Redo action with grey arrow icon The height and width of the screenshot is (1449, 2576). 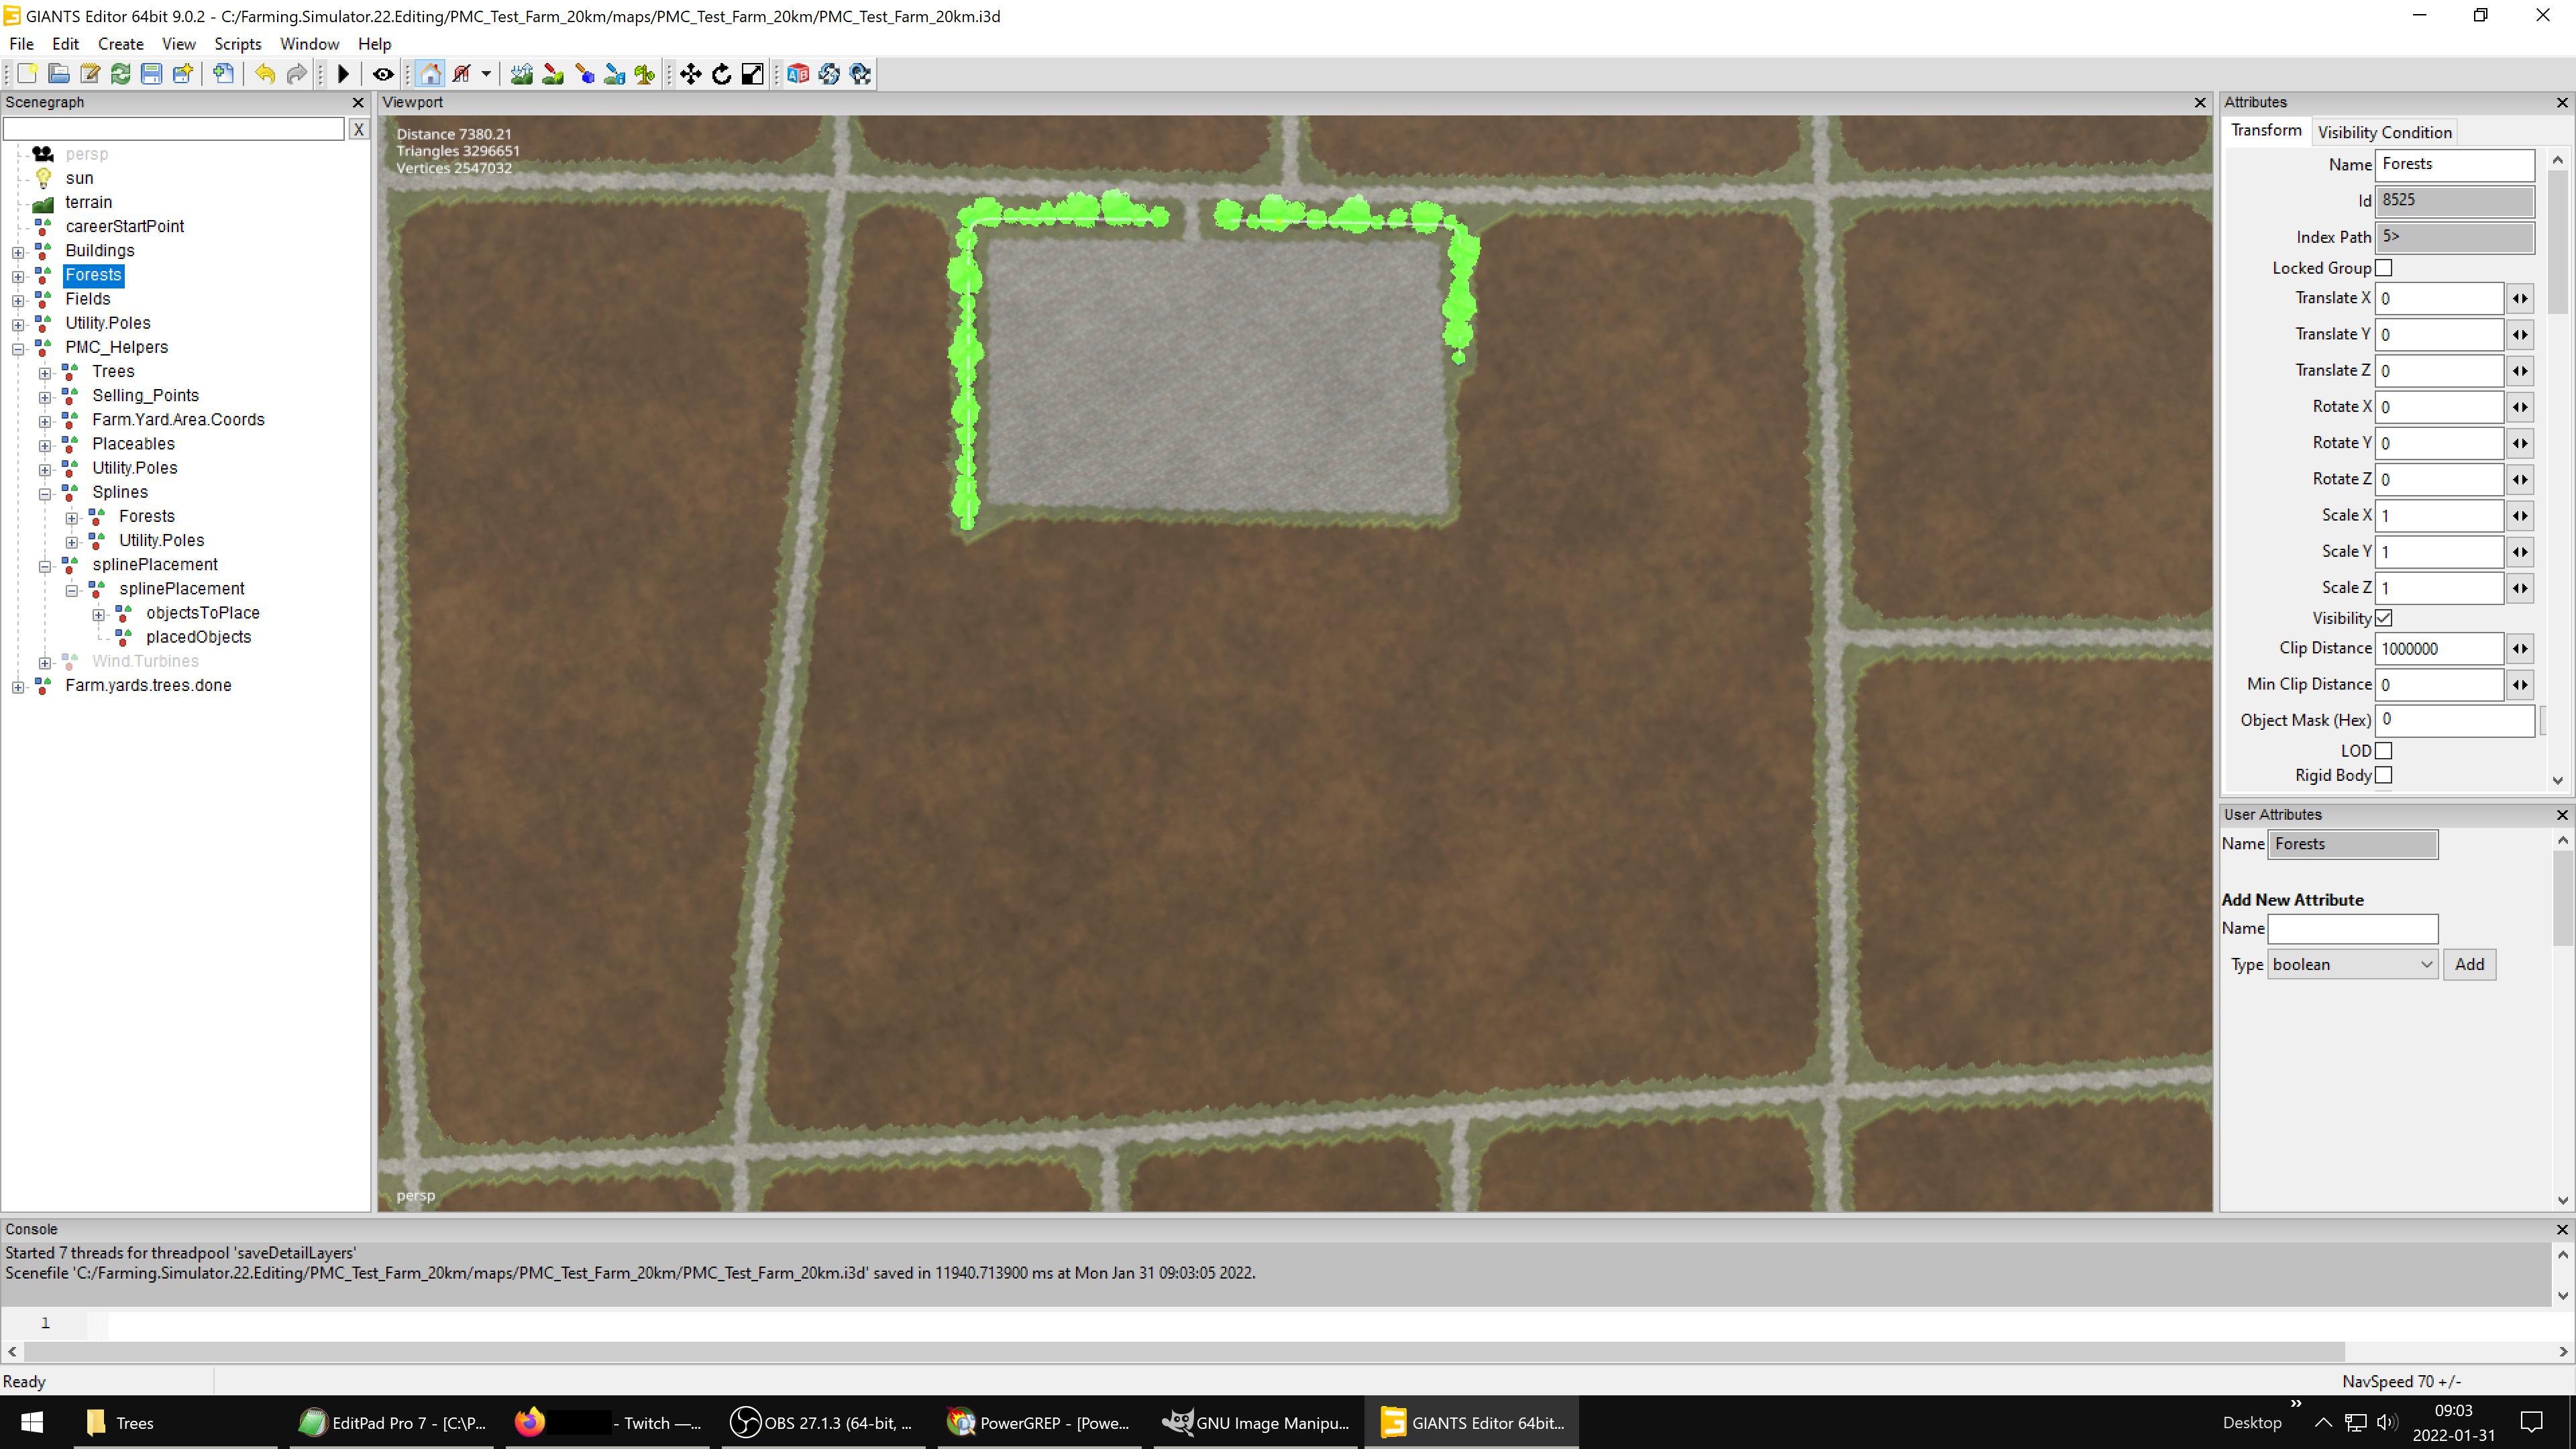(x=296, y=74)
